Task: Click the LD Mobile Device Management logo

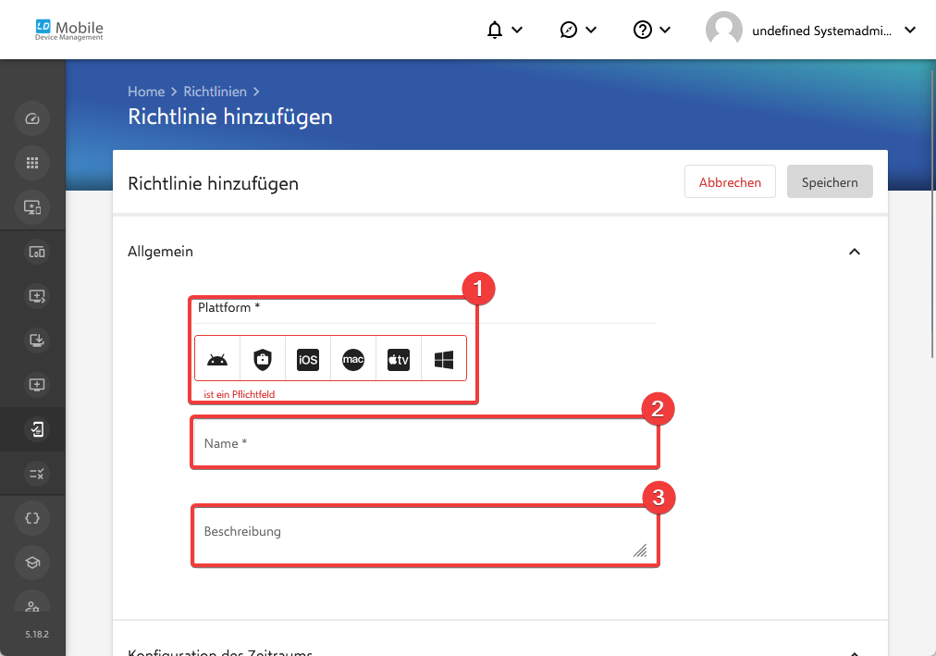Action: coord(69,30)
